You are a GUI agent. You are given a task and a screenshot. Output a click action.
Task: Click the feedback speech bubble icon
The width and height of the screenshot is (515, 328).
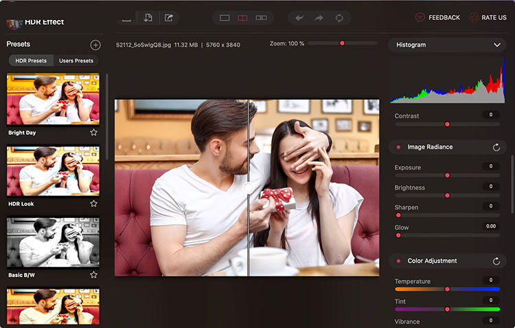pos(420,17)
